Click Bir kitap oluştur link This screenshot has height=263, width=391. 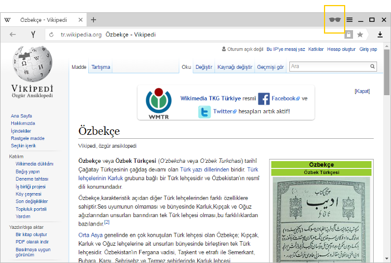[31, 234]
